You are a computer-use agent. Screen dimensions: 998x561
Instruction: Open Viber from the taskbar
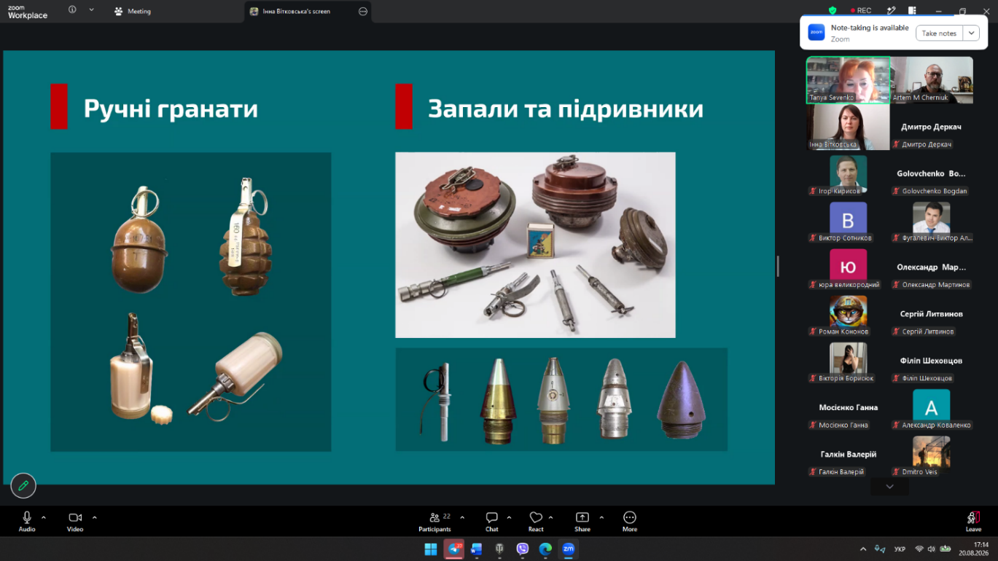pos(522,549)
